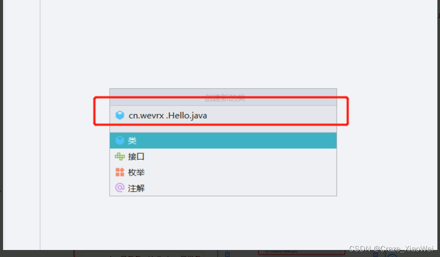Click the dimmed icon left of the circular one
Screen dimensions: 440x257
376,254
